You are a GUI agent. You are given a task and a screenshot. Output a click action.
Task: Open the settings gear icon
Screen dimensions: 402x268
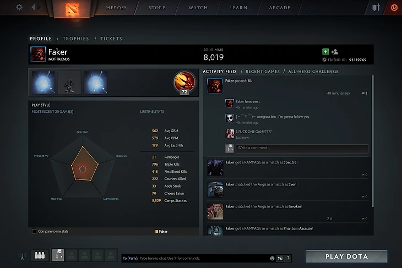[19, 7]
